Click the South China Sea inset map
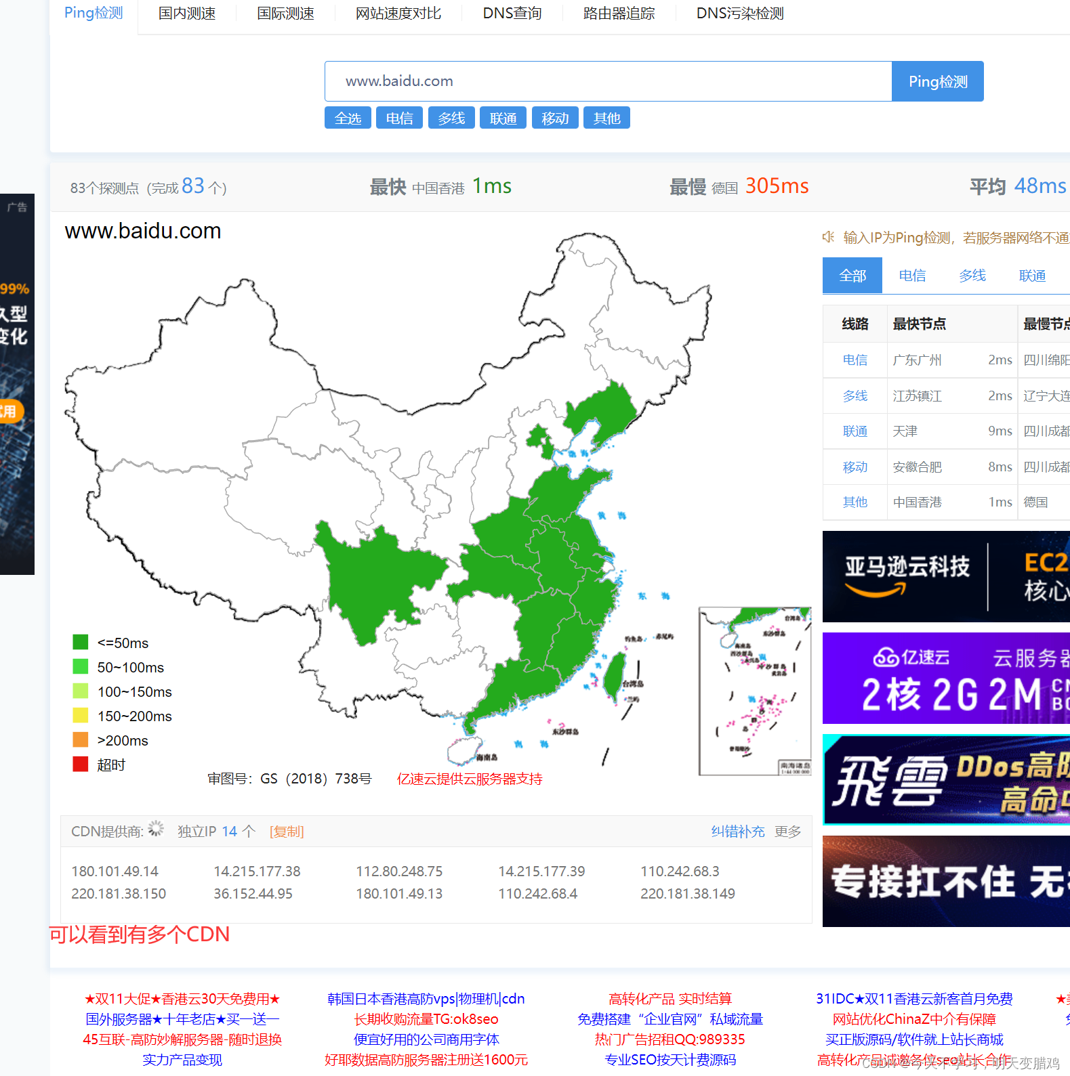1070x1076 pixels. 755,691
